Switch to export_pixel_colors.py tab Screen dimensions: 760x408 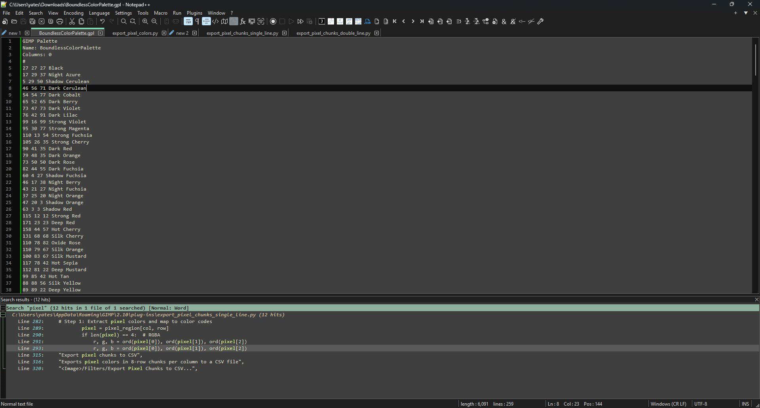tap(135, 33)
